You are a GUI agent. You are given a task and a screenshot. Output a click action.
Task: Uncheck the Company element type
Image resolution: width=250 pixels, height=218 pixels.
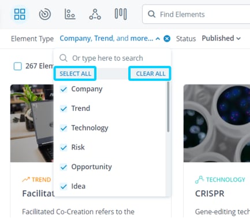64,89
